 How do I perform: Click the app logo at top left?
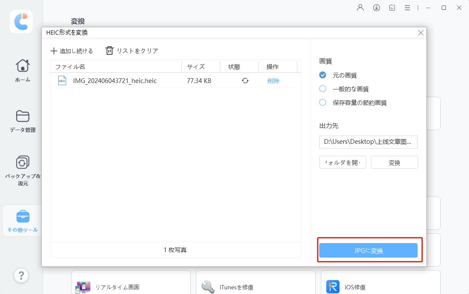pyautogui.click(x=21, y=21)
